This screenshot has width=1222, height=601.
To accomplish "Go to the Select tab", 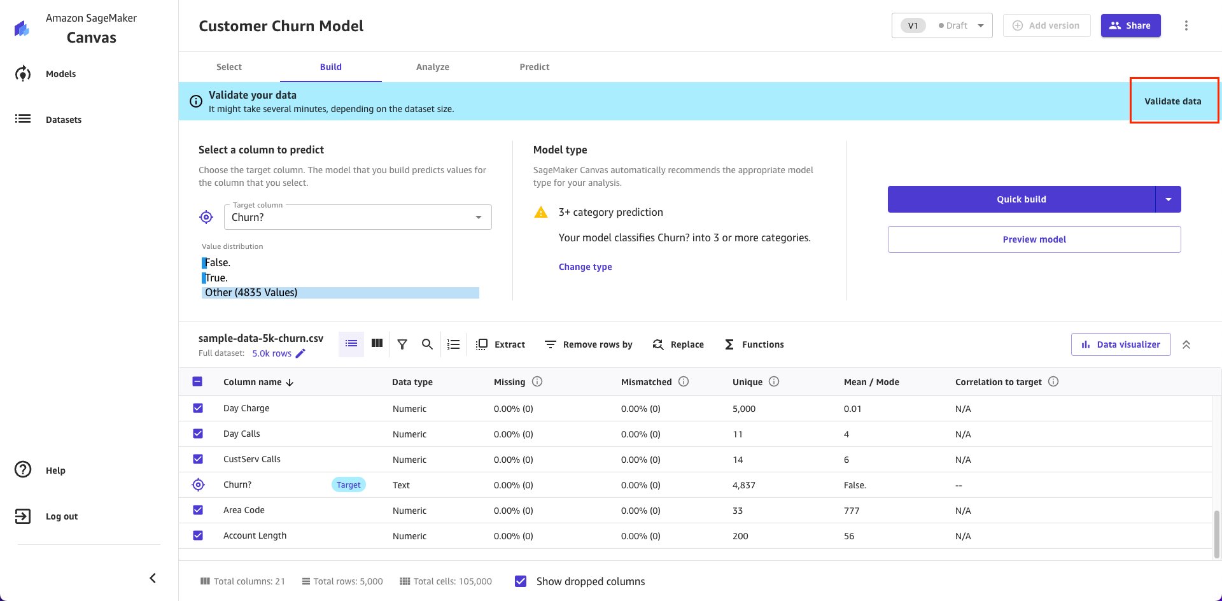I will point(229,67).
